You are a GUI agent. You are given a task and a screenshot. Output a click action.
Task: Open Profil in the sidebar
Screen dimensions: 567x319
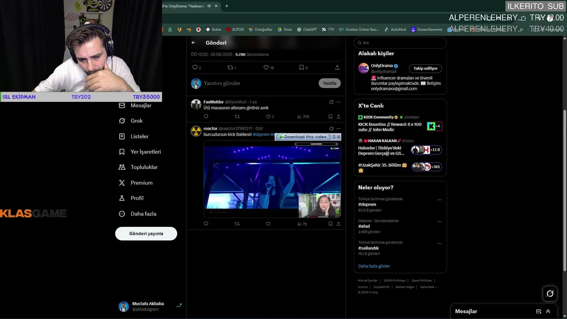pyautogui.click(x=131, y=198)
